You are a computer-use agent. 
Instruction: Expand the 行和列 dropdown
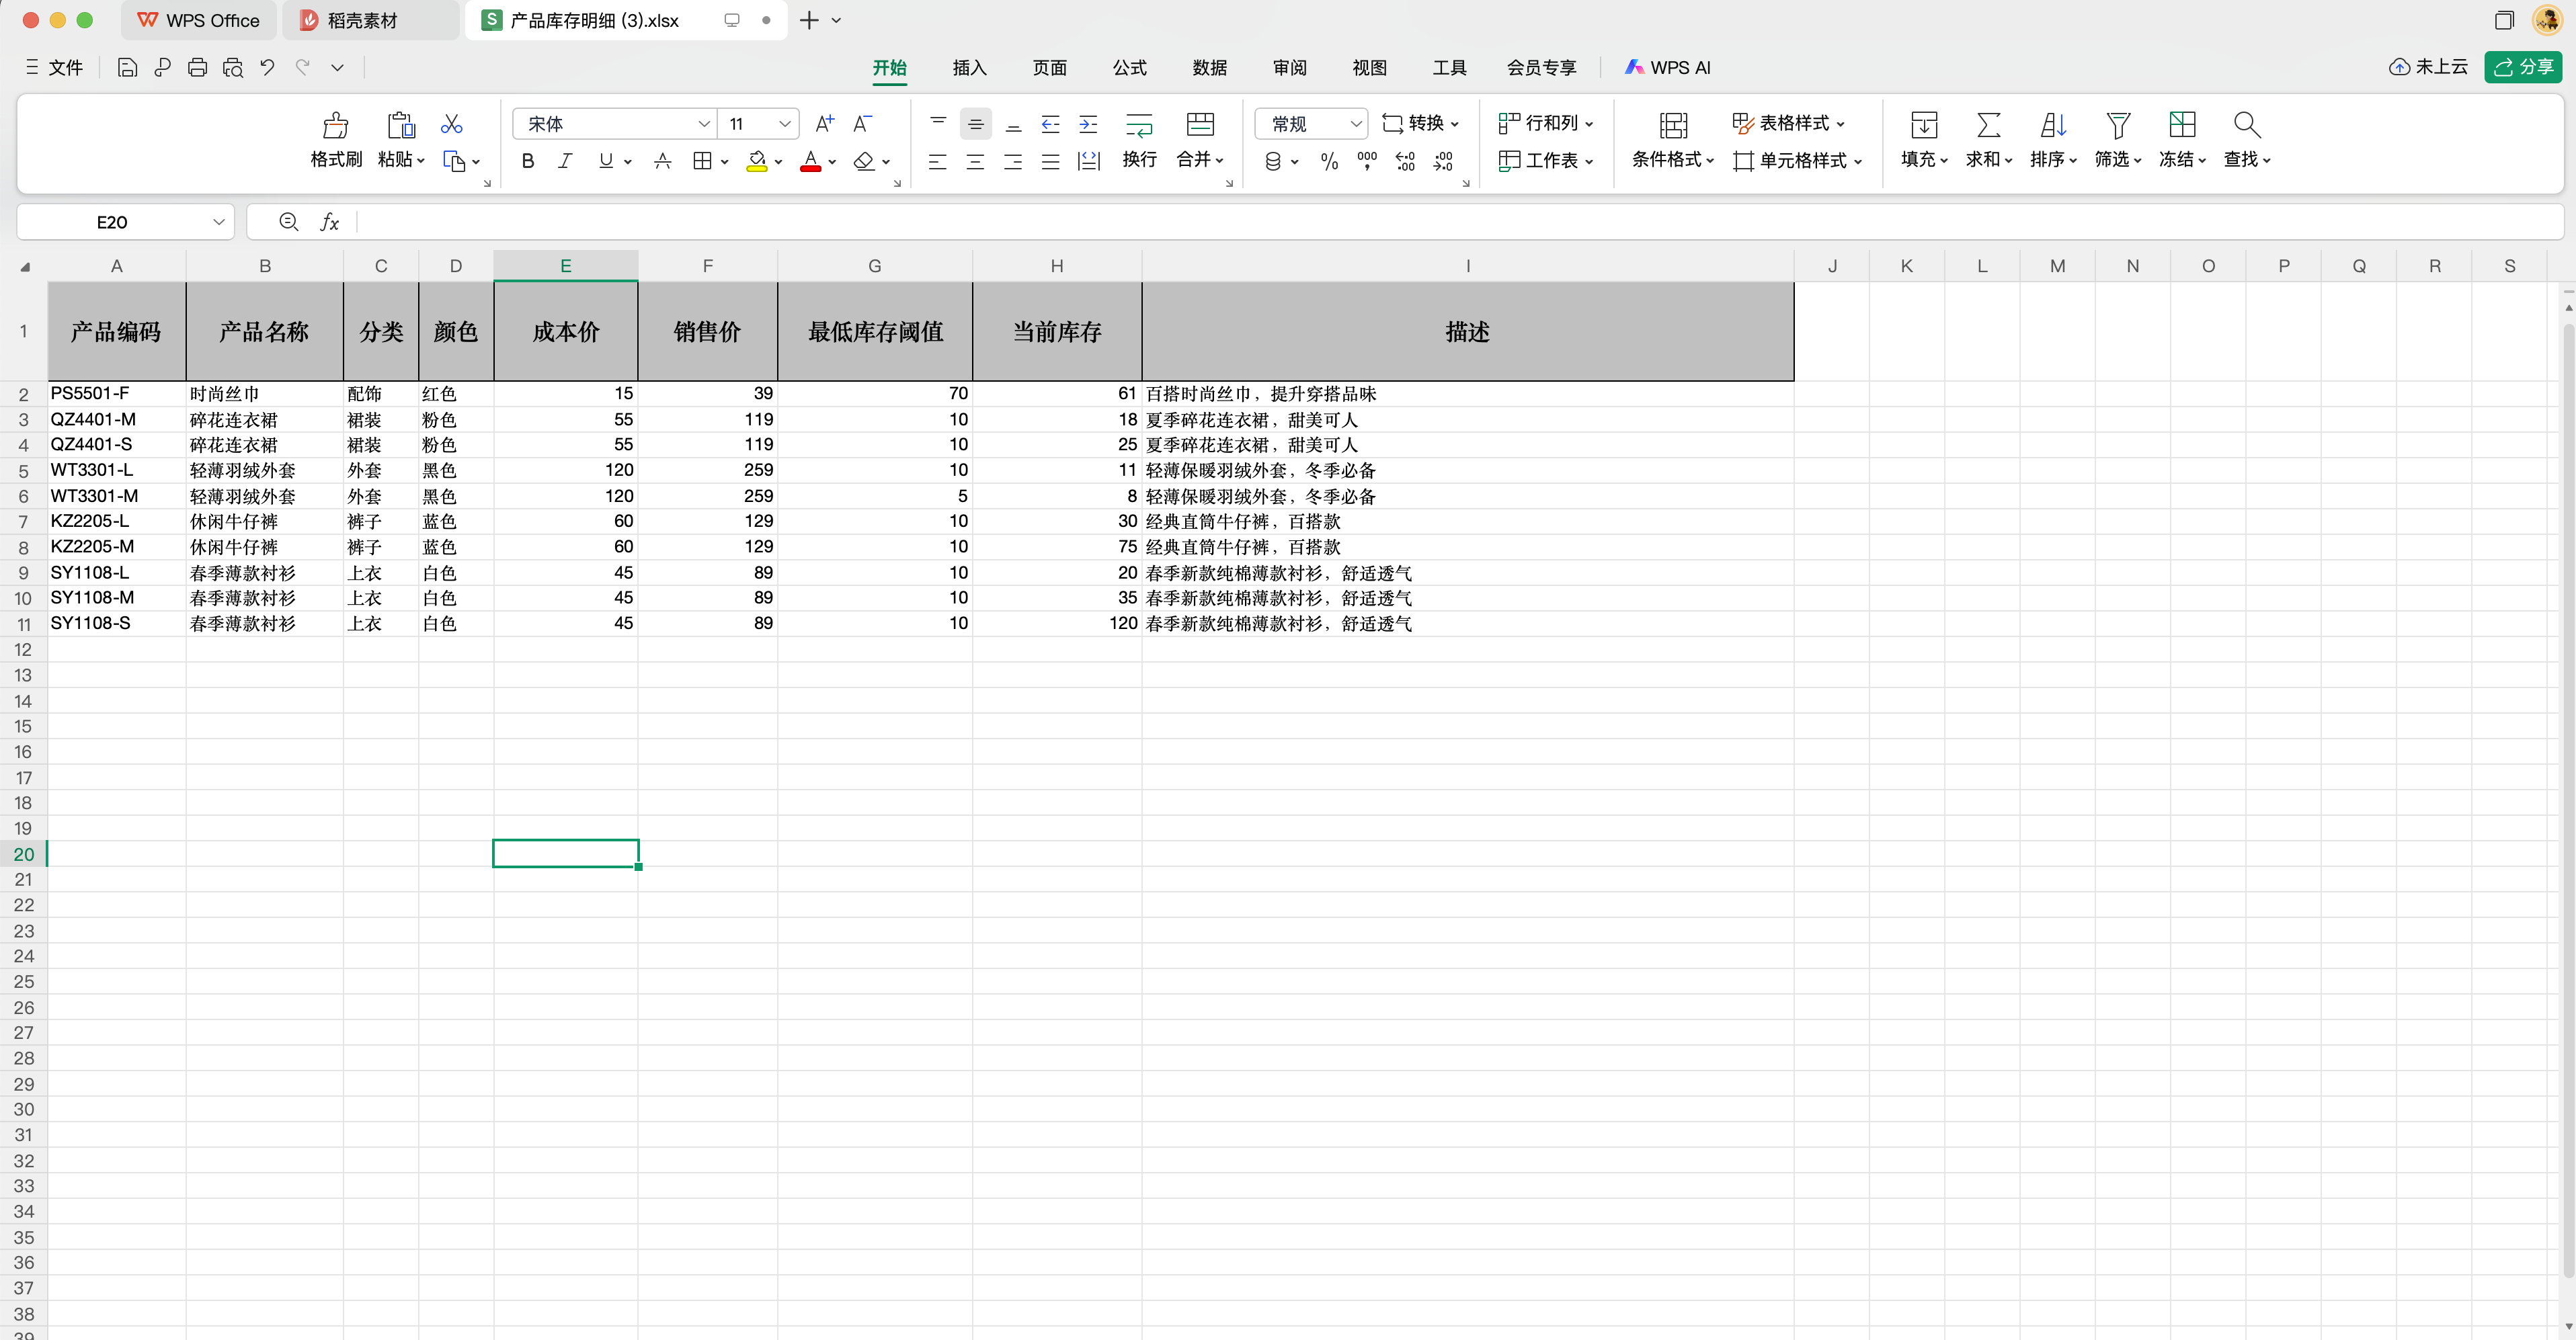pos(1590,124)
